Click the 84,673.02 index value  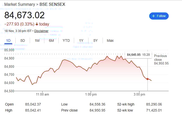coord(24,15)
